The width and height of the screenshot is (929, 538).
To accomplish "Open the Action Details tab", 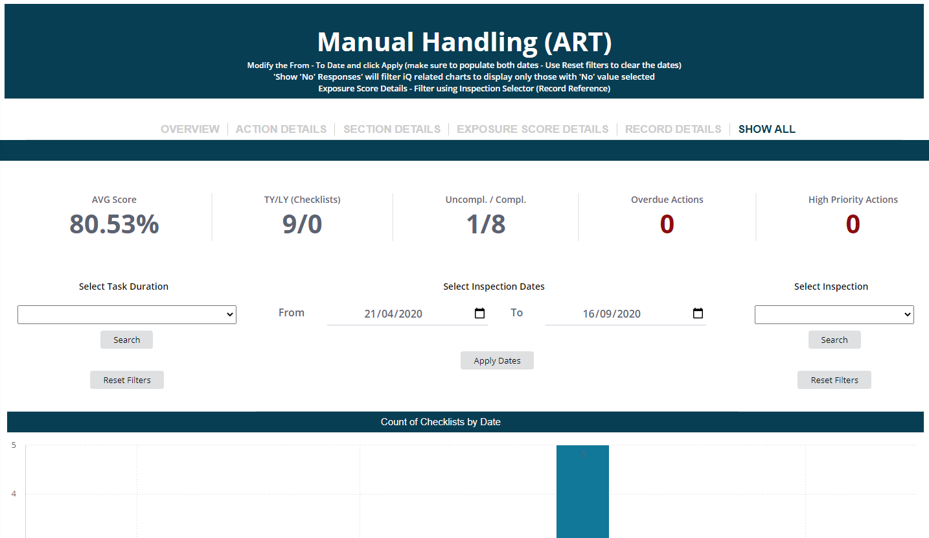I will click(x=281, y=129).
